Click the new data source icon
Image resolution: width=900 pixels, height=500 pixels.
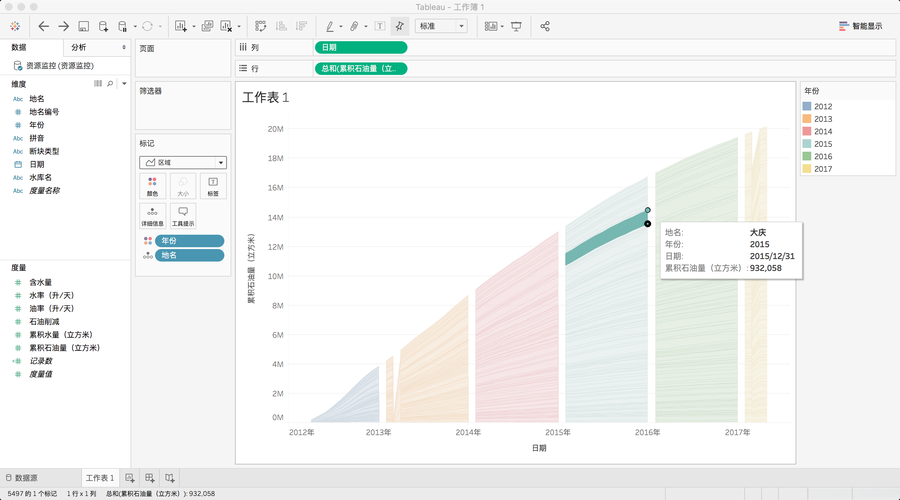[x=103, y=26]
